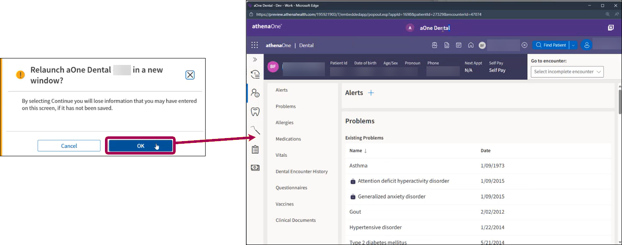
Task: Click the pop-in window icon top right
Action: [x=611, y=28]
